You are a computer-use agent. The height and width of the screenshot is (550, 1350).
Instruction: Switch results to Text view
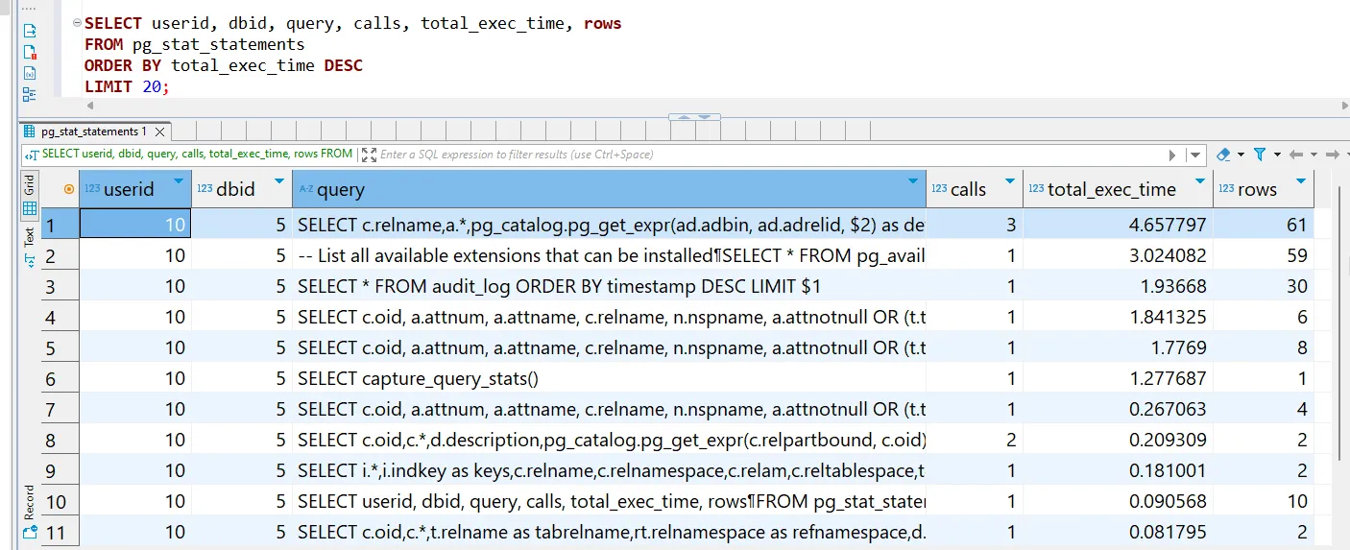pyautogui.click(x=30, y=246)
